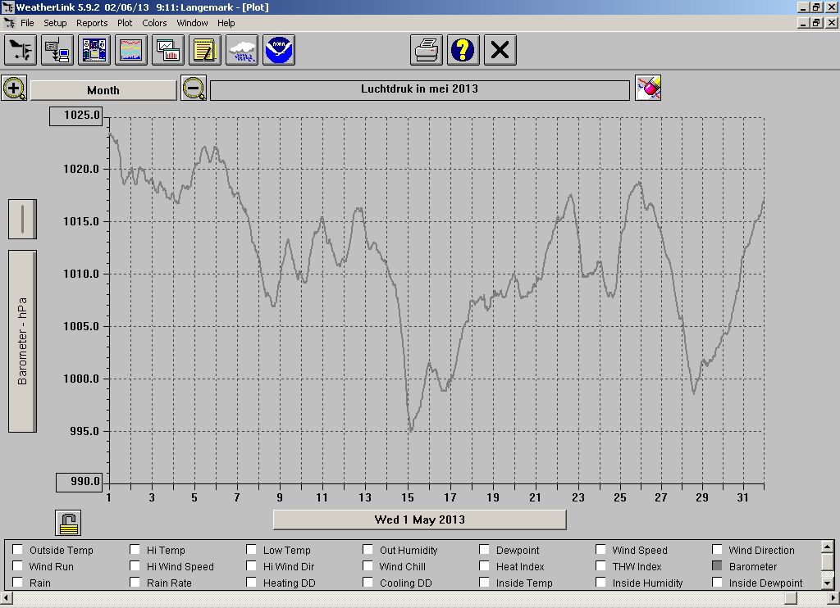Open the strip chart icon
The height and width of the screenshot is (608, 840).
pos(131,50)
